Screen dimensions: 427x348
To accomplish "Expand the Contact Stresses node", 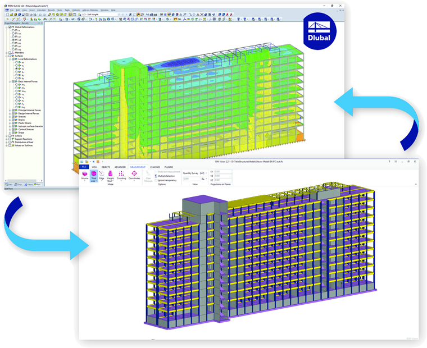I will coord(10,130).
